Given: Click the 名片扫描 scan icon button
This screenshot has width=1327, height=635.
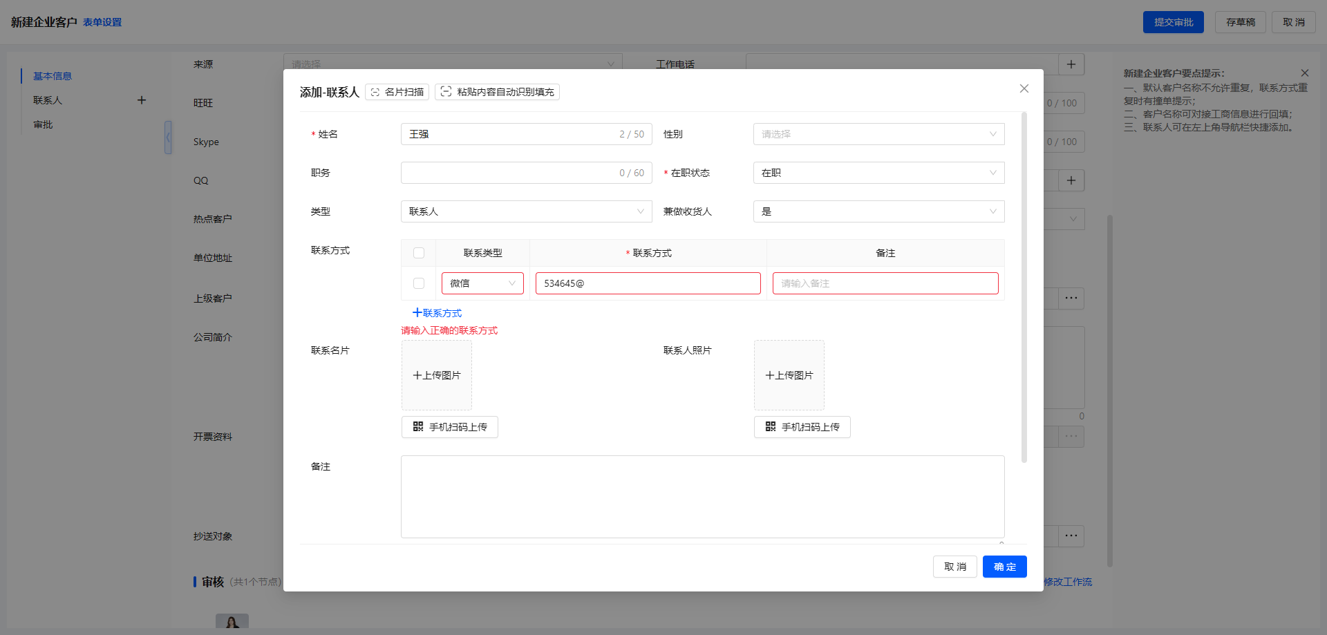Looking at the screenshot, I should coord(397,92).
